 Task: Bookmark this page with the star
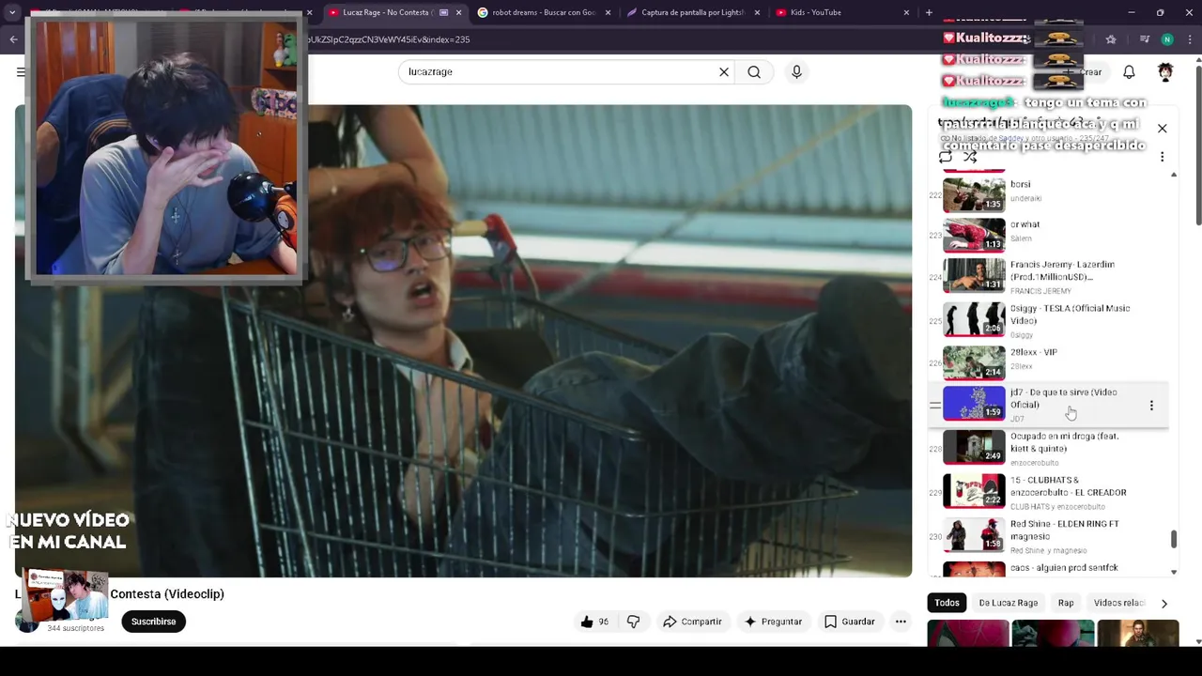[x=1111, y=39]
